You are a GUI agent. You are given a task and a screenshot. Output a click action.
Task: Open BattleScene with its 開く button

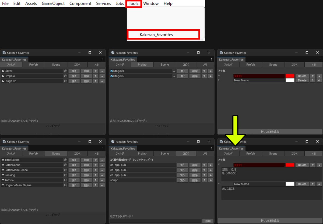pos(74,165)
